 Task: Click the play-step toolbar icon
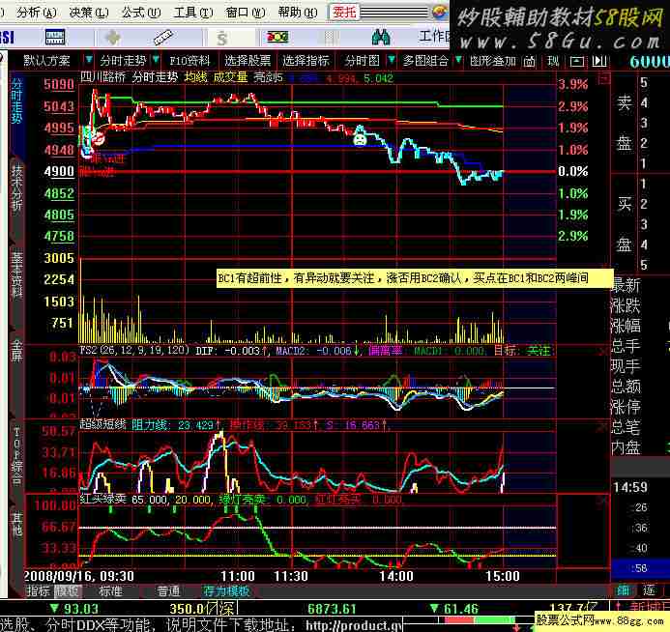[599, 61]
